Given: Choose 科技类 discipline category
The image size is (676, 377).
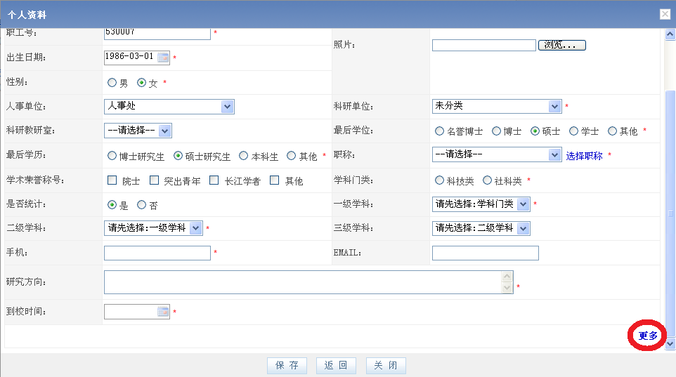Looking at the screenshot, I should (440, 180).
